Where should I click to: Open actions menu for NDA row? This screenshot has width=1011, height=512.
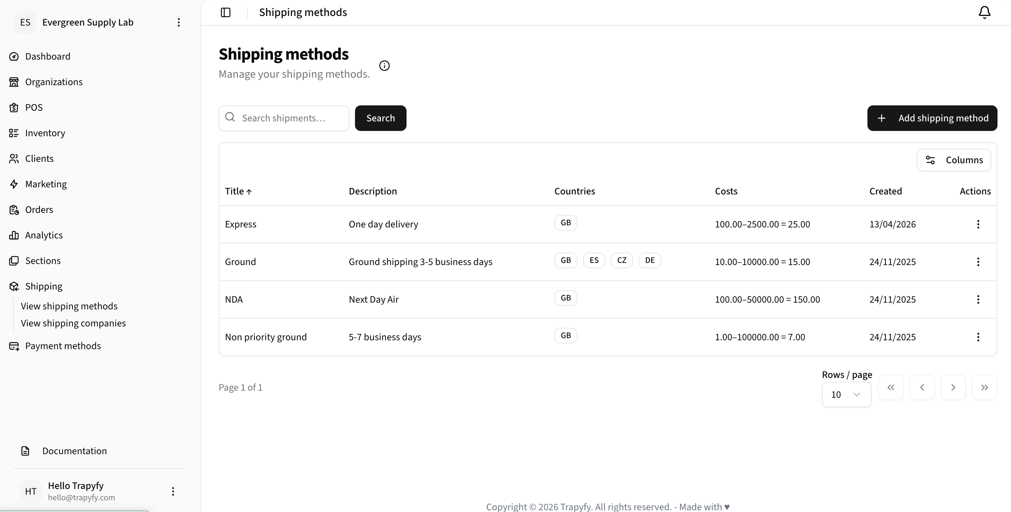pos(978,299)
